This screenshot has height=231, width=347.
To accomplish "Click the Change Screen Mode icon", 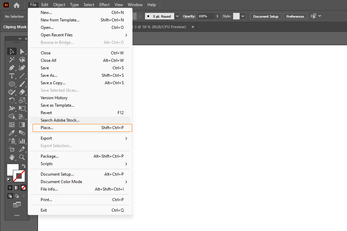I will (17, 205).
